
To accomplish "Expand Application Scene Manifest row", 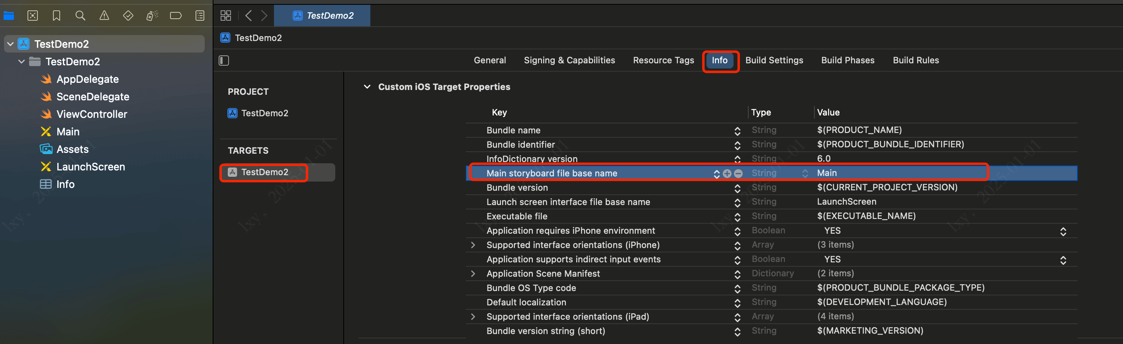I will coord(473,274).
